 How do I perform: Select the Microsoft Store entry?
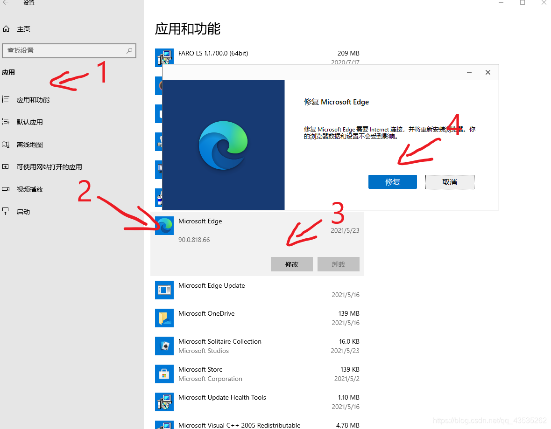pos(257,374)
